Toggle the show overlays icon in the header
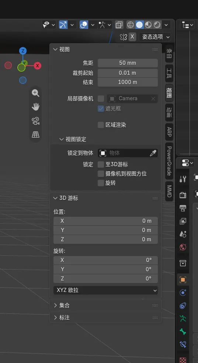 (84, 25)
